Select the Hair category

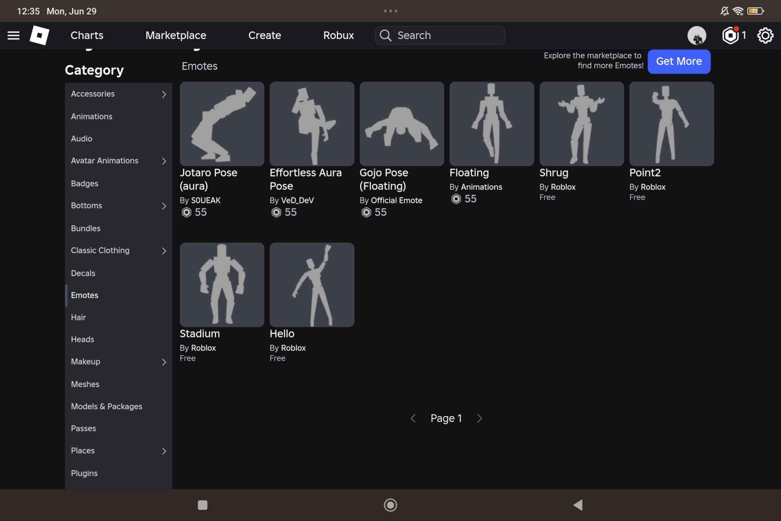tap(118, 317)
